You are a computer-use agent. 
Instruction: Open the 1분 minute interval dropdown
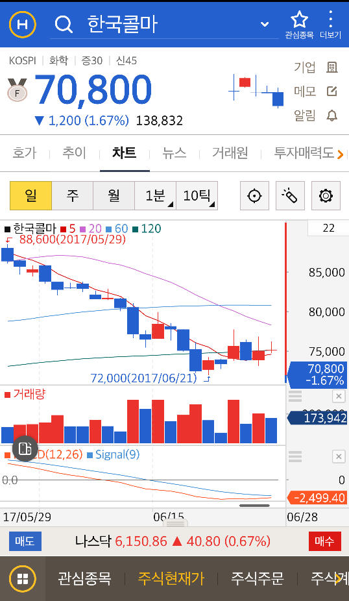[x=156, y=196]
